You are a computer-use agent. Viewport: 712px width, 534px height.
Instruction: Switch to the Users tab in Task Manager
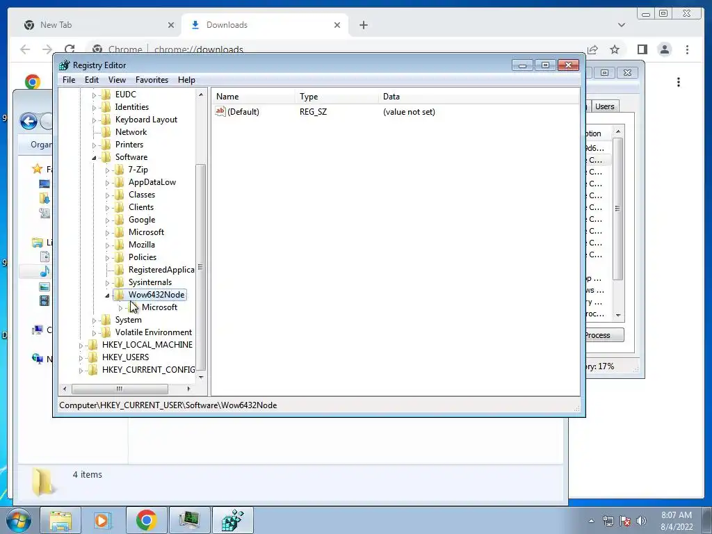click(x=604, y=106)
